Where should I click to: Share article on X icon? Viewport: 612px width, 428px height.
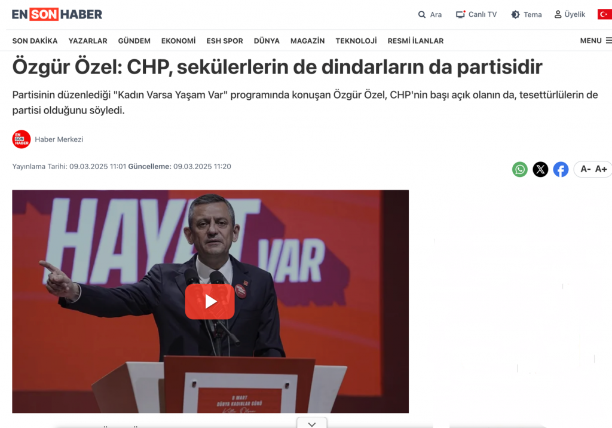point(540,170)
